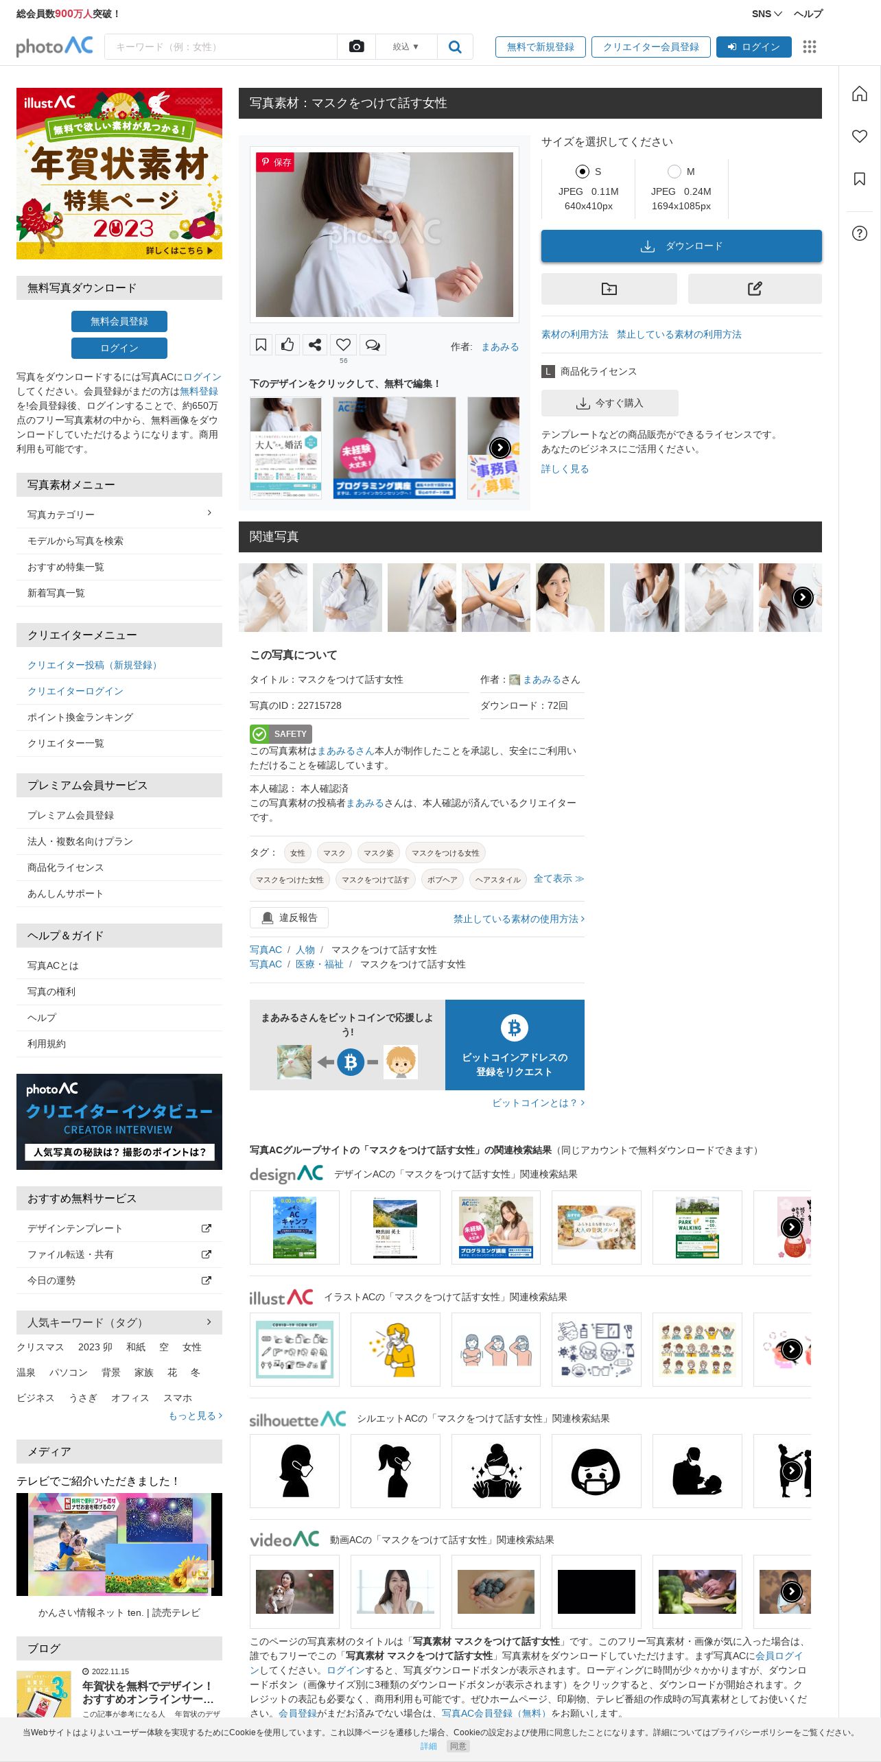Click the magnifier search button
Image resolution: width=881 pixels, height=1762 pixels.
click(455, 47)
